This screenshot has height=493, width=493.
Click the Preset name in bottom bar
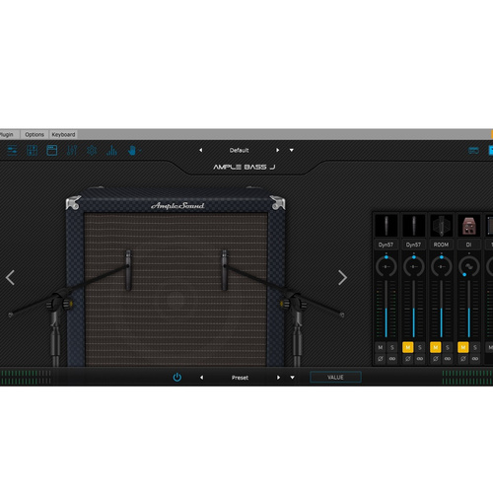[240, 378]
